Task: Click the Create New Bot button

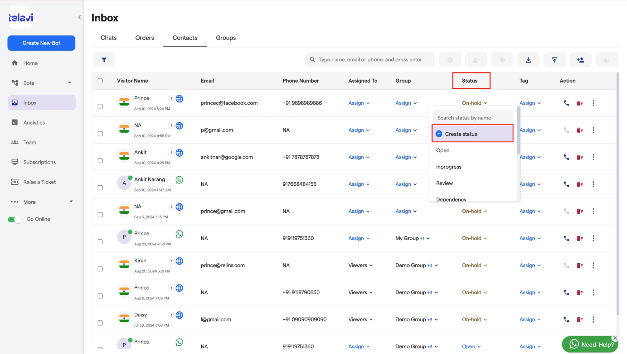Action: point(41,43)
